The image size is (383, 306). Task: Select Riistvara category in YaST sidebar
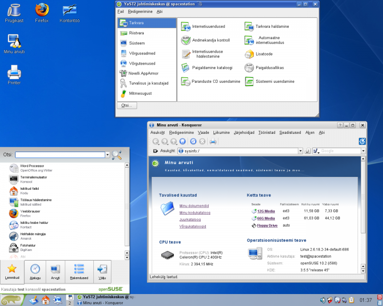click(x=147, y=33)
